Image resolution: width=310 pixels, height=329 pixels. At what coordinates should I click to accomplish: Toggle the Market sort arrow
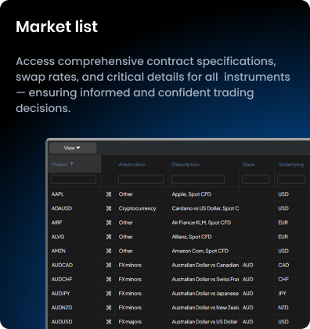(x=72, y=164)
